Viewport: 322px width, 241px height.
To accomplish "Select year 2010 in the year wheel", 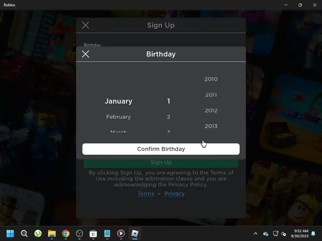I will pos(211,79).
